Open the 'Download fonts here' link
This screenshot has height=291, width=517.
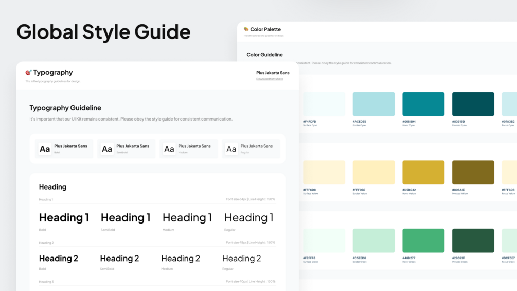270,79
